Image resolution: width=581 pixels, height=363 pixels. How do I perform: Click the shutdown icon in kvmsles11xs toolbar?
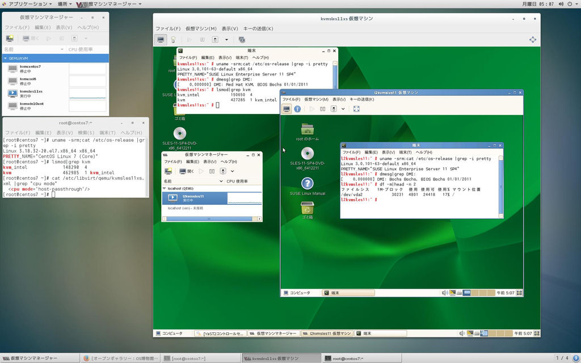click(215, 40)
